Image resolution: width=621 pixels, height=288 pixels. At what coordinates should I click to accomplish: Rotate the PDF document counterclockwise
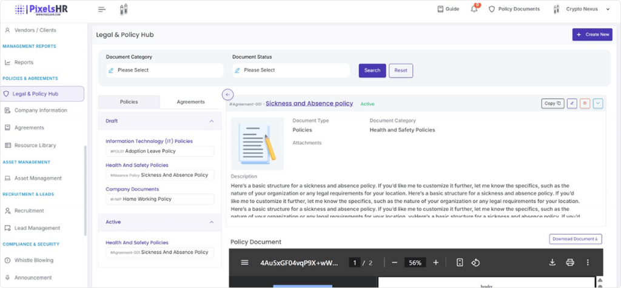point(476,263)
